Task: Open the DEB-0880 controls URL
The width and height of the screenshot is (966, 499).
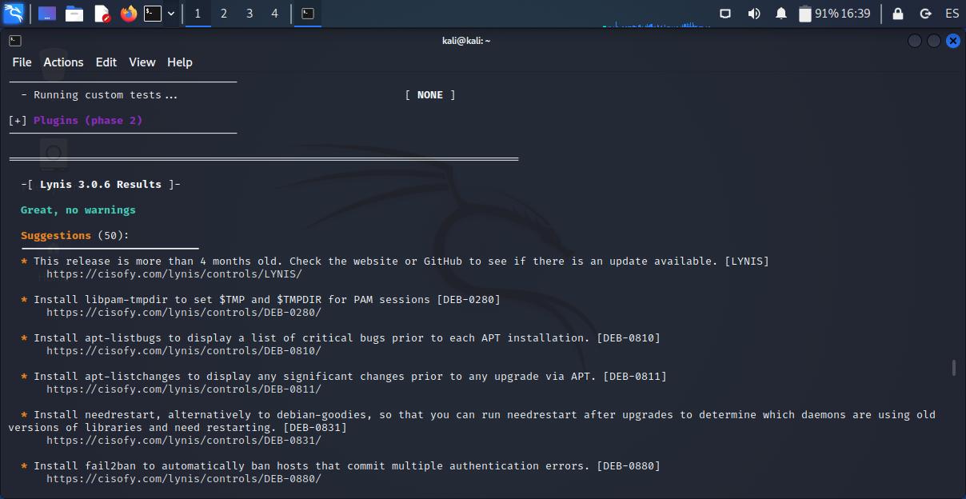Action: click(183, 479)
